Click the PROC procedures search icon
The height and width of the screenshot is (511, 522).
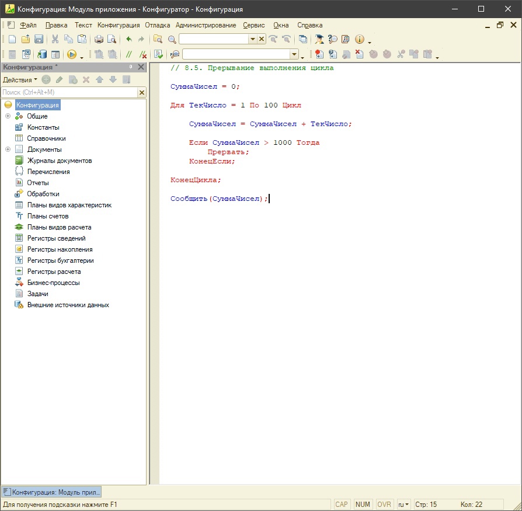(175, 54)
